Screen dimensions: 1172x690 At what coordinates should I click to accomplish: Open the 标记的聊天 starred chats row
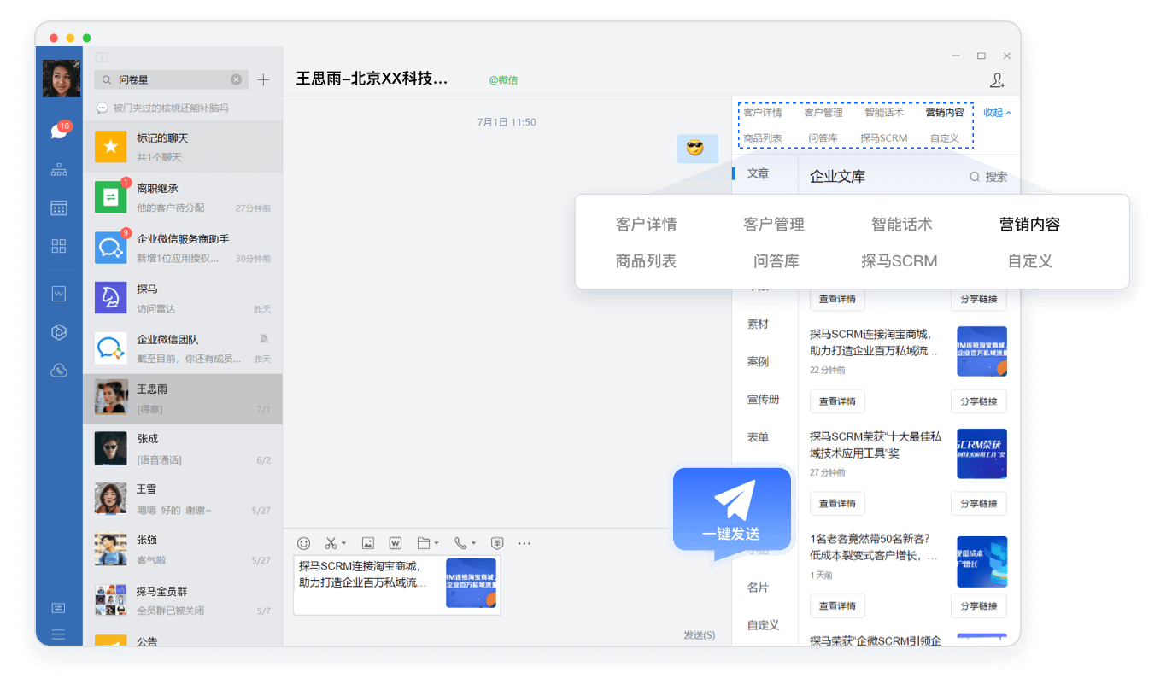pos(183,147)
